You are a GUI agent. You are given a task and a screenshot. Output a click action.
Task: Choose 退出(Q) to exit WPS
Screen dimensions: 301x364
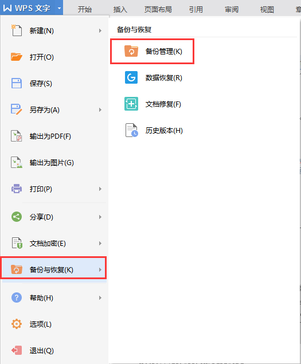[x=54, y=350]
